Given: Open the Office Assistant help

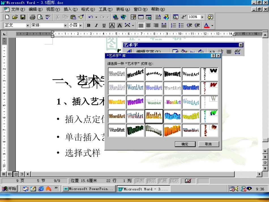Looking at the screenshot, I should (210, 17).
